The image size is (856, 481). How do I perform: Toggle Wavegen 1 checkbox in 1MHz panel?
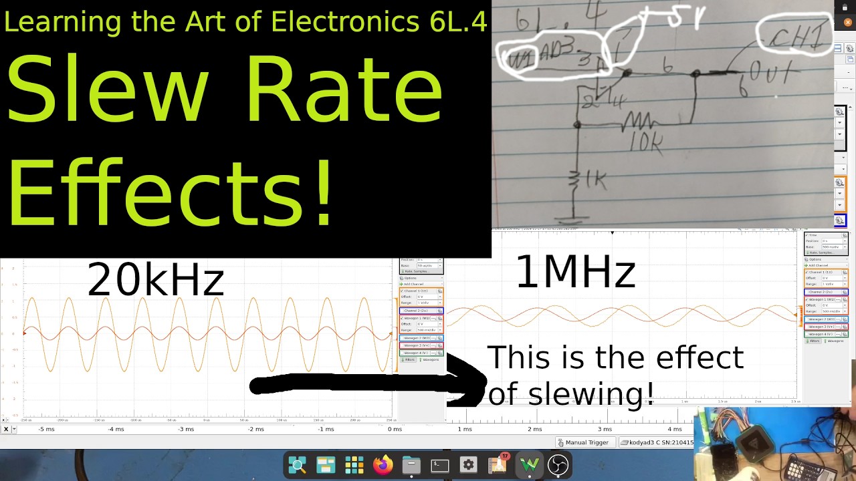807,299
